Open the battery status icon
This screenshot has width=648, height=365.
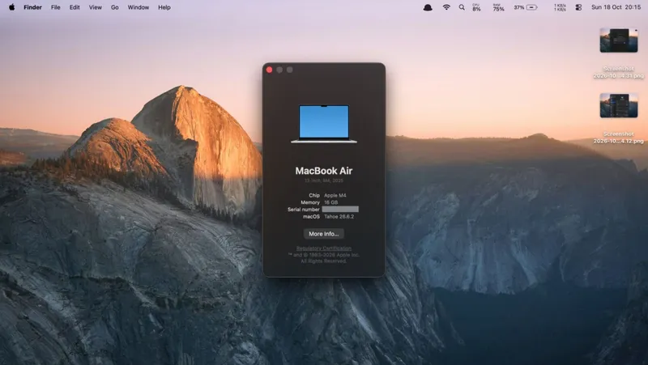[532, 7]
